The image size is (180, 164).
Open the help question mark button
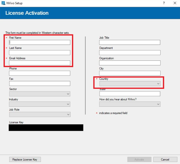164,3
